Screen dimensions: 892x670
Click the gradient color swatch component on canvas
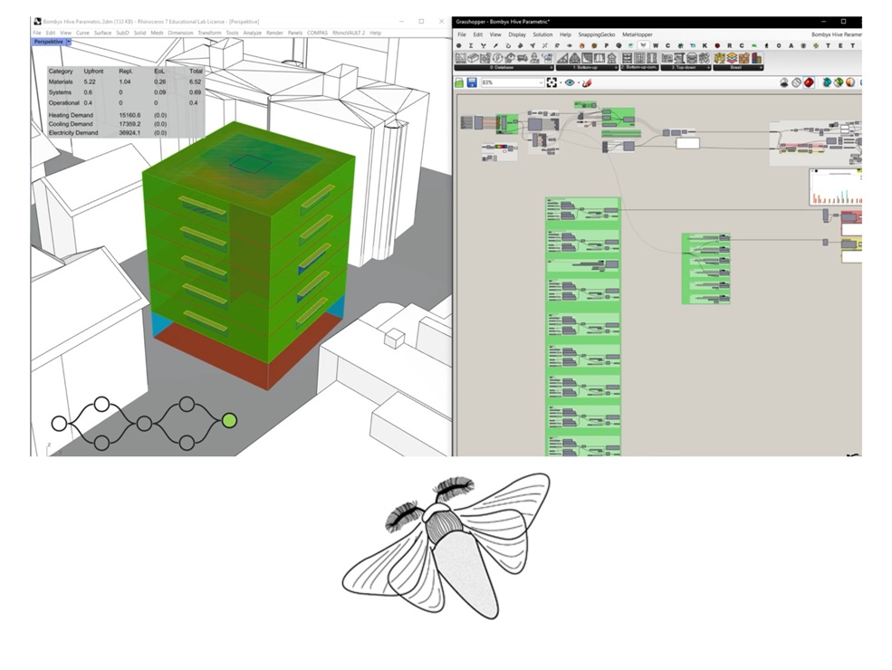[501, 147]
